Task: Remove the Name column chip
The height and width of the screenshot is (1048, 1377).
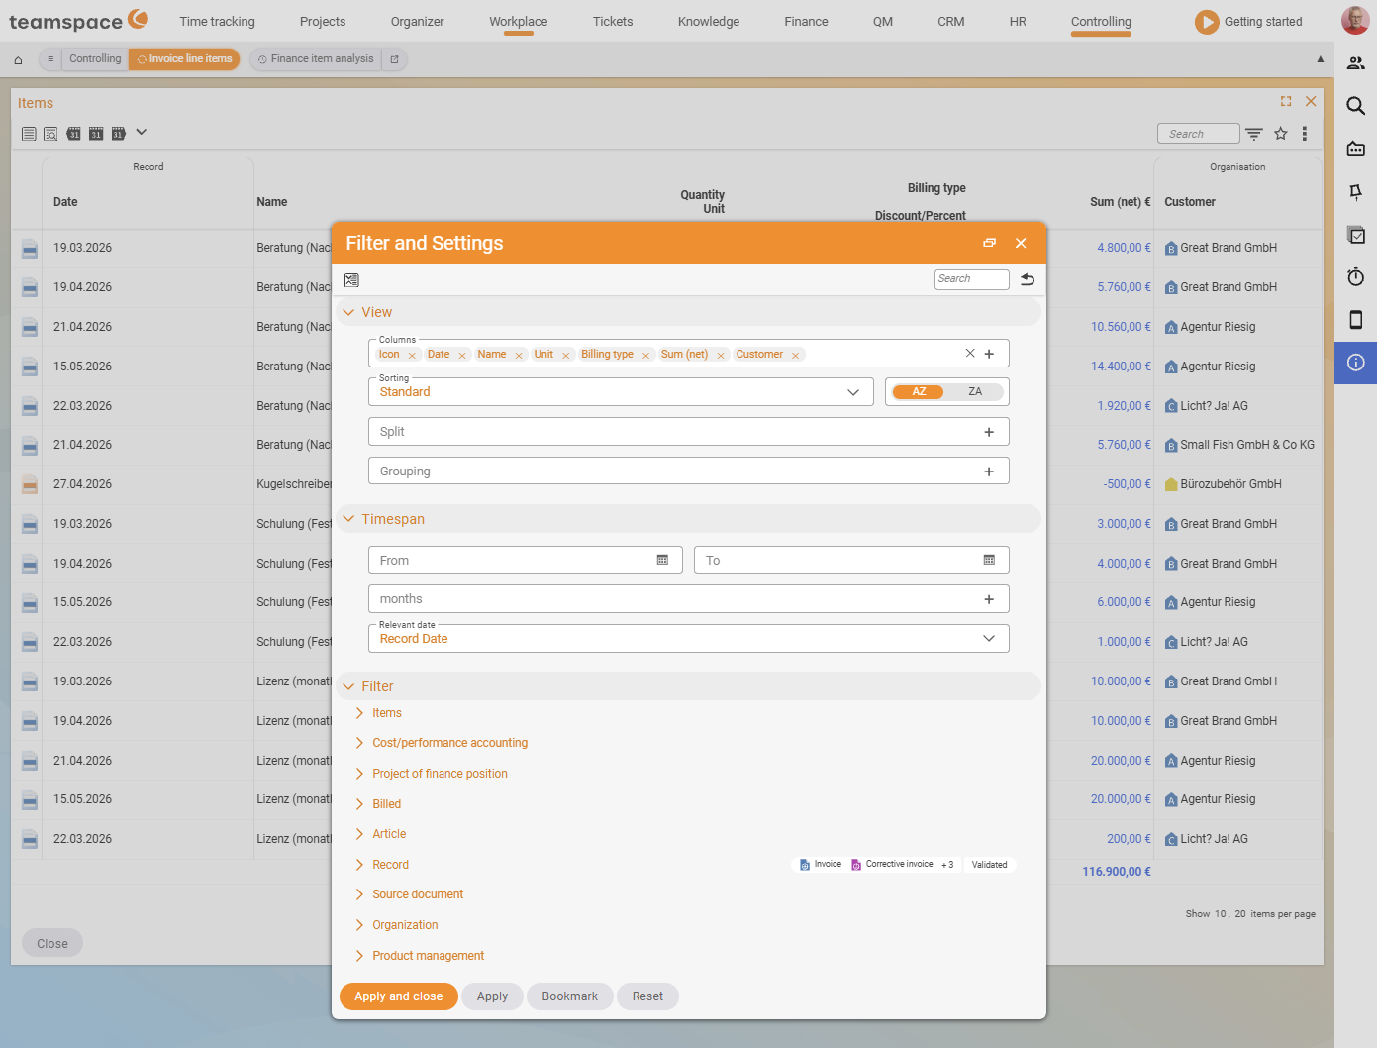Action: [x=518, y=355]
